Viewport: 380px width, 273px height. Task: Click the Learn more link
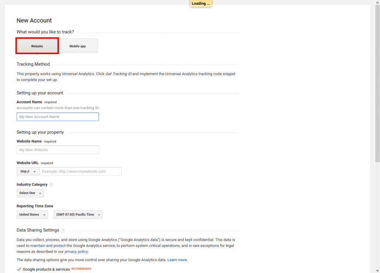(x=177, y=260)
